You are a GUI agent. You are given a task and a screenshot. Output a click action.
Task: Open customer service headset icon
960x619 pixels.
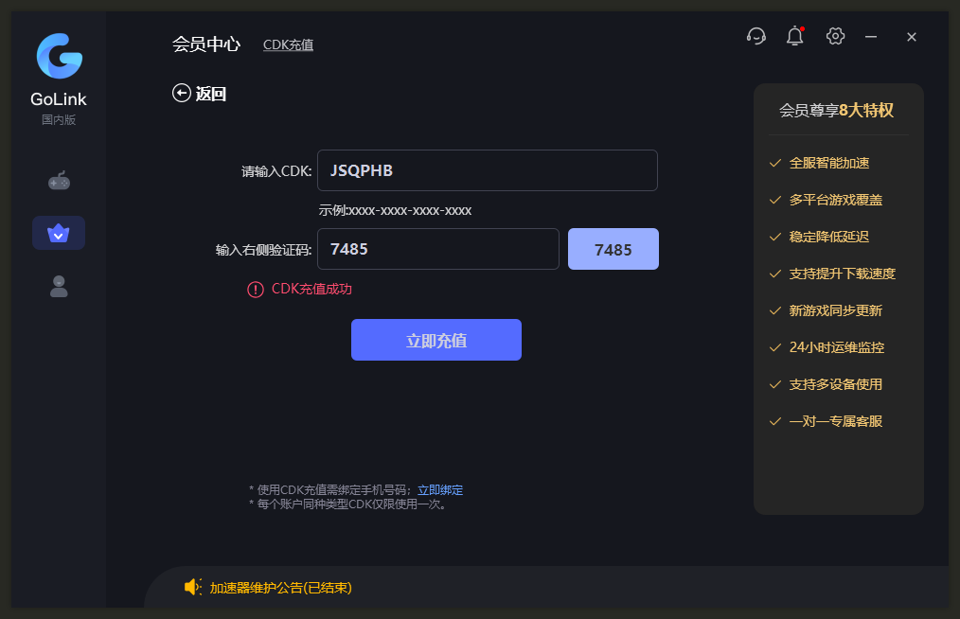coord(756,36)
